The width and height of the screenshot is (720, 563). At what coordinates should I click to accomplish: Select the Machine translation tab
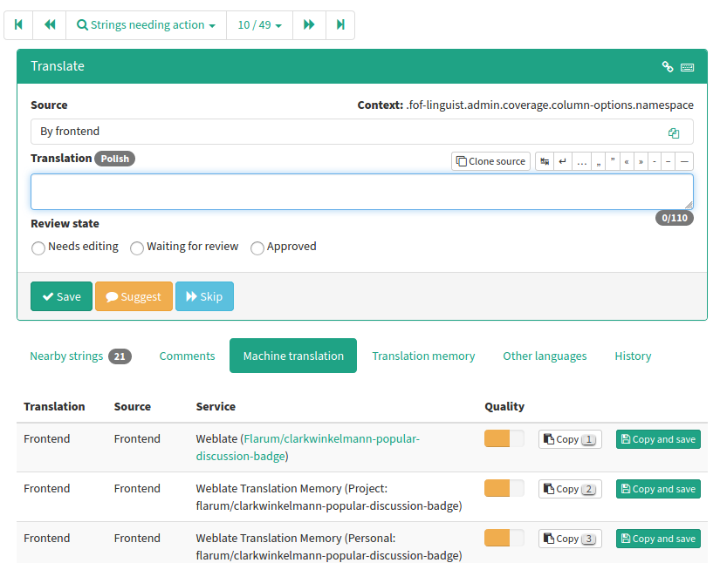point(293,356)
